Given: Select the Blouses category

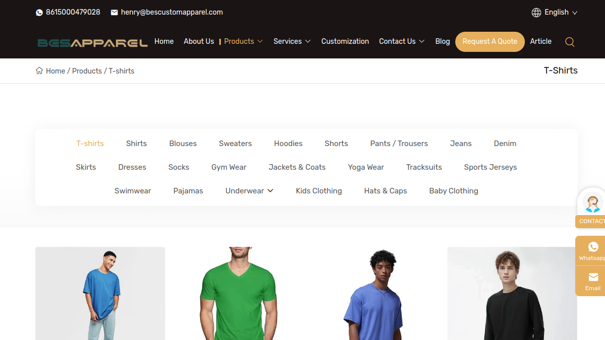Looking at the screenshot, I should click(x=183, y=144).
